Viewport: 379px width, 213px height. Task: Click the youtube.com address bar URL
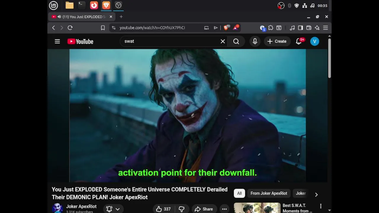click(x=152, y=28)
